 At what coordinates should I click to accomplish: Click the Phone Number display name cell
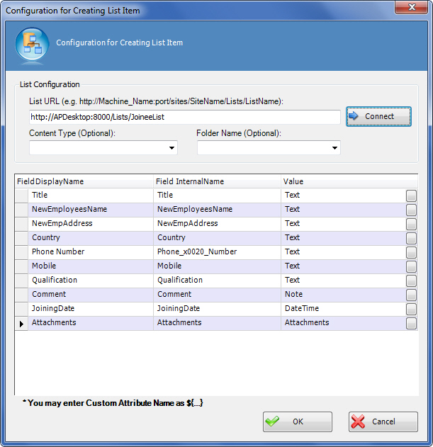click(x=91, y=252)
